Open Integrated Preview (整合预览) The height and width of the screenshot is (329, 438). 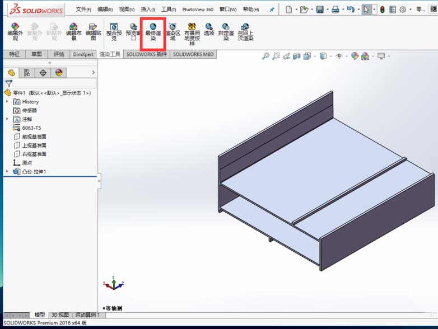(114, 32)
